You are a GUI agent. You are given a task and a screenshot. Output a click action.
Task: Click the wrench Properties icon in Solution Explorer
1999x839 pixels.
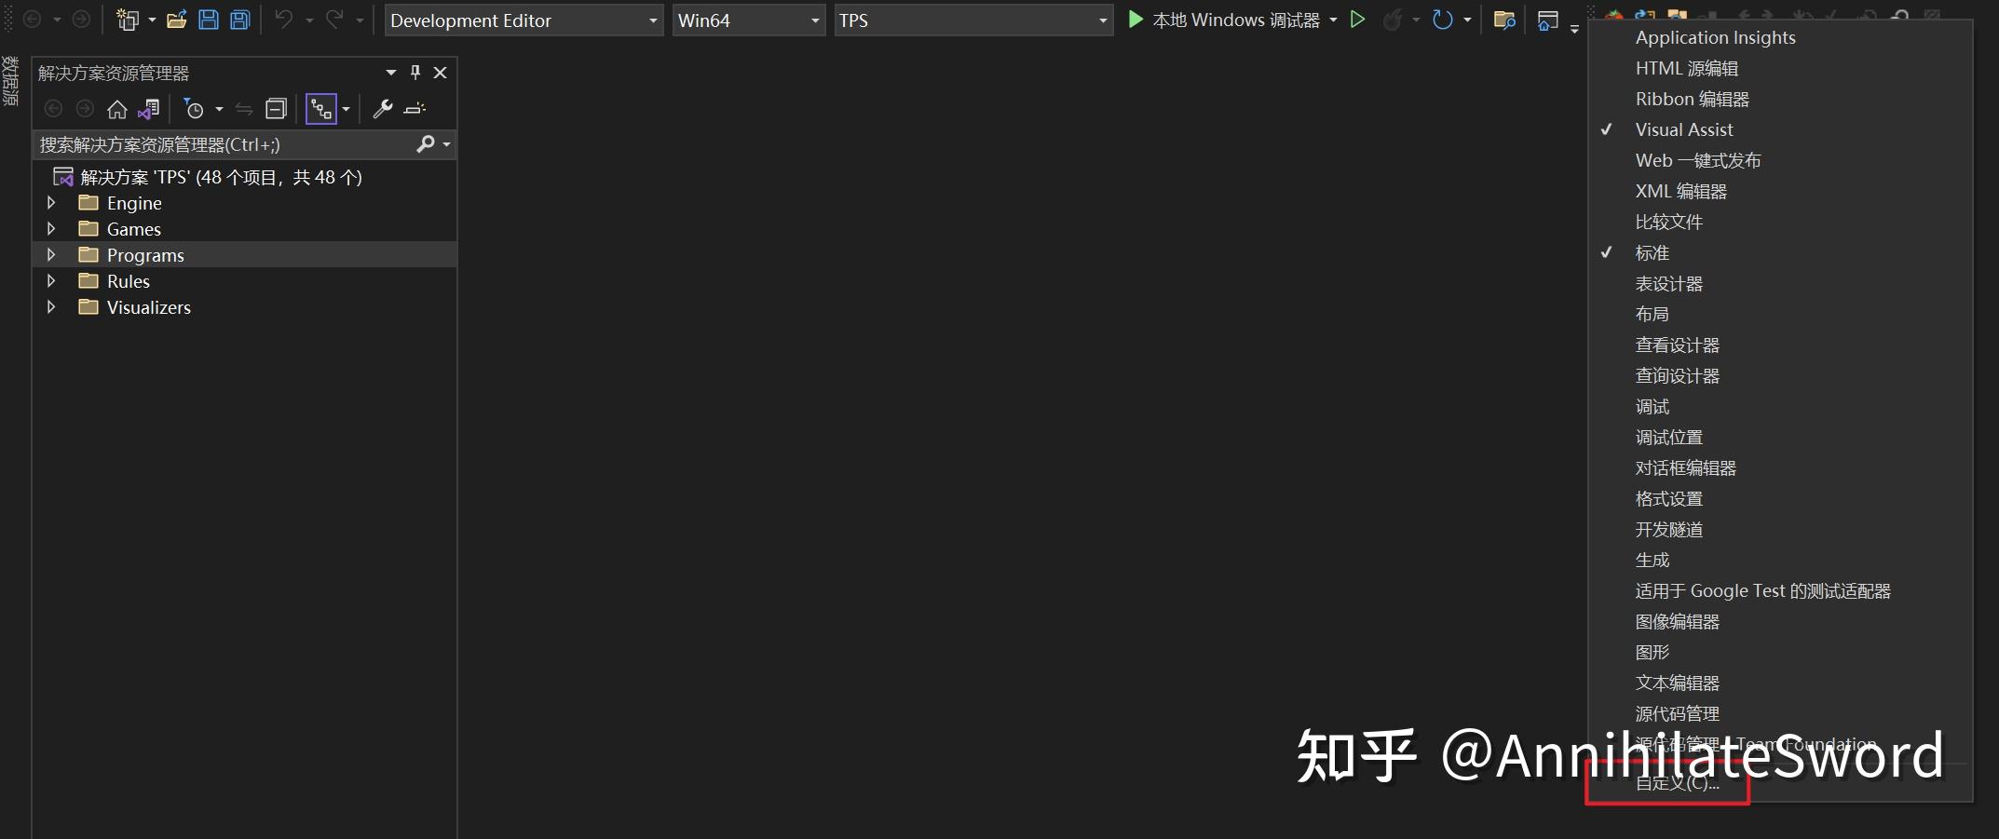click(382, 109)
